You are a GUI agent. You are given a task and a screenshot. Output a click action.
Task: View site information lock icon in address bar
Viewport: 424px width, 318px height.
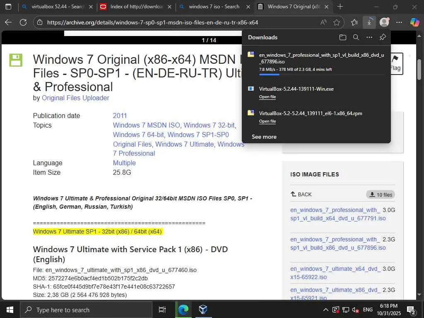tap(40, 22)
